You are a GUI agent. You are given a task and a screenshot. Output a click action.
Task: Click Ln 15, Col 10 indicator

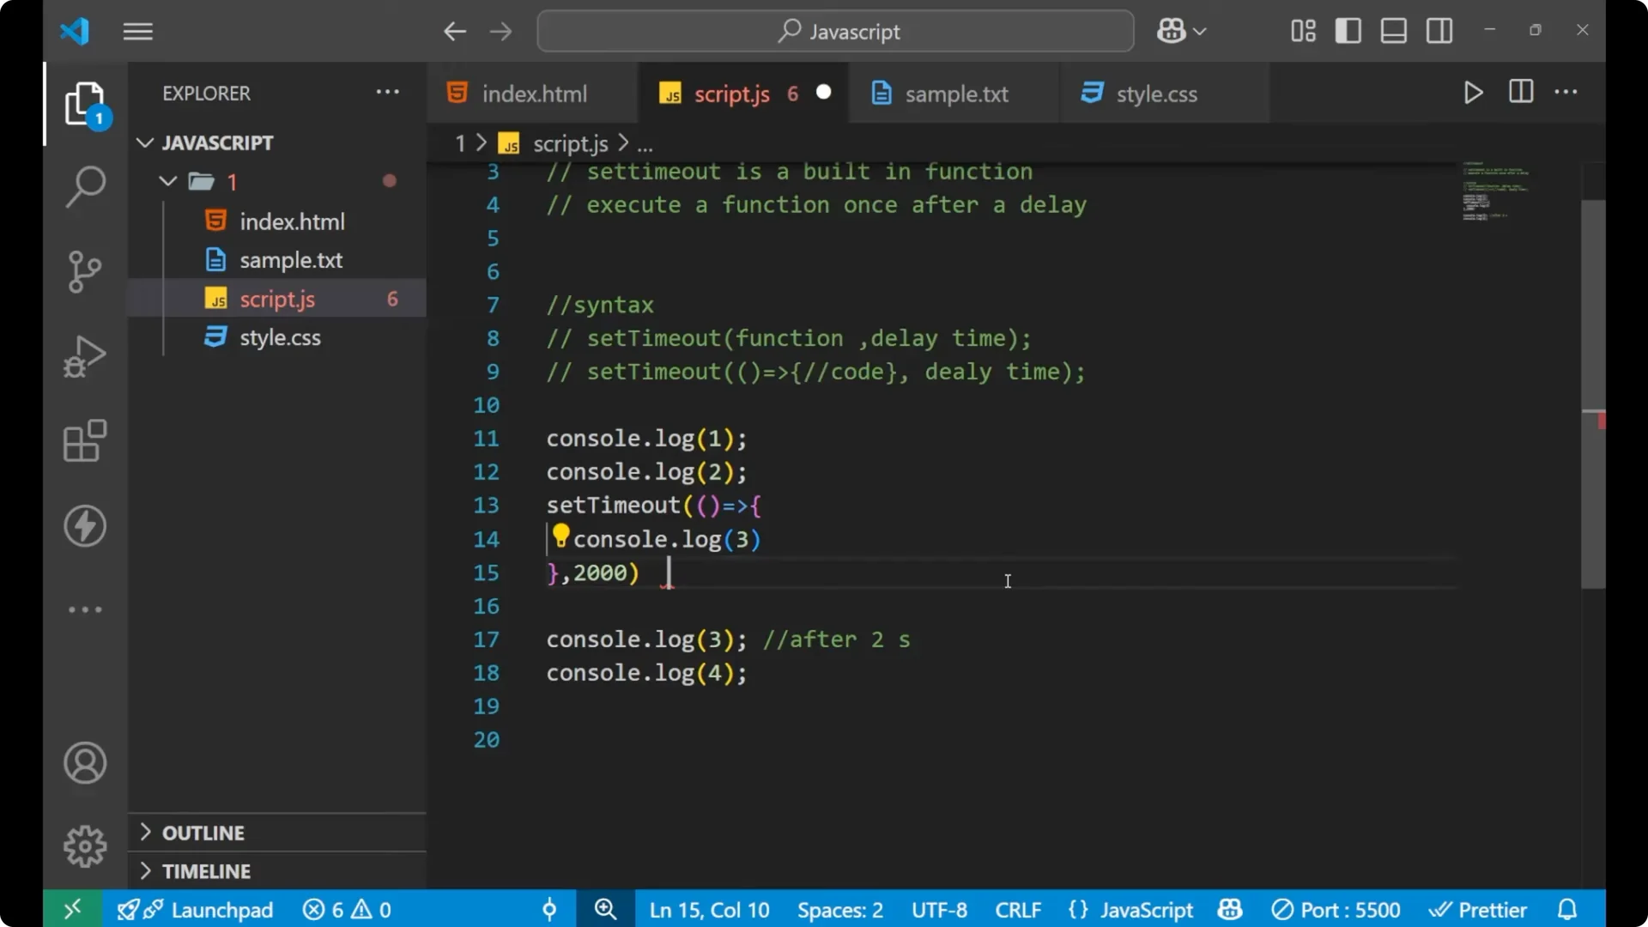pos(709,909)
